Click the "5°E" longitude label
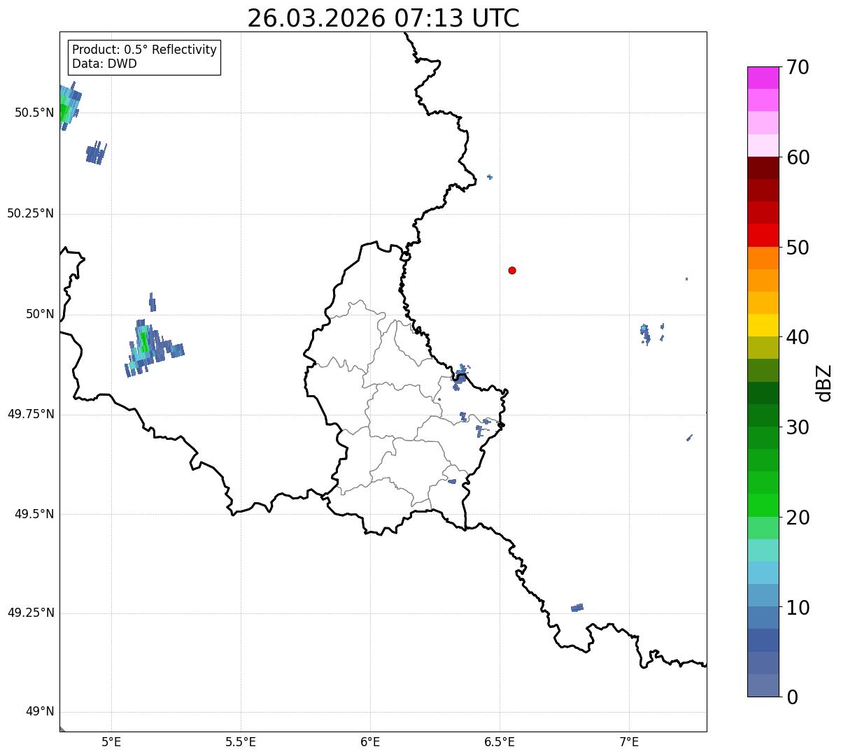The width and height of the screenshot is (841, 756). [111, 742]
